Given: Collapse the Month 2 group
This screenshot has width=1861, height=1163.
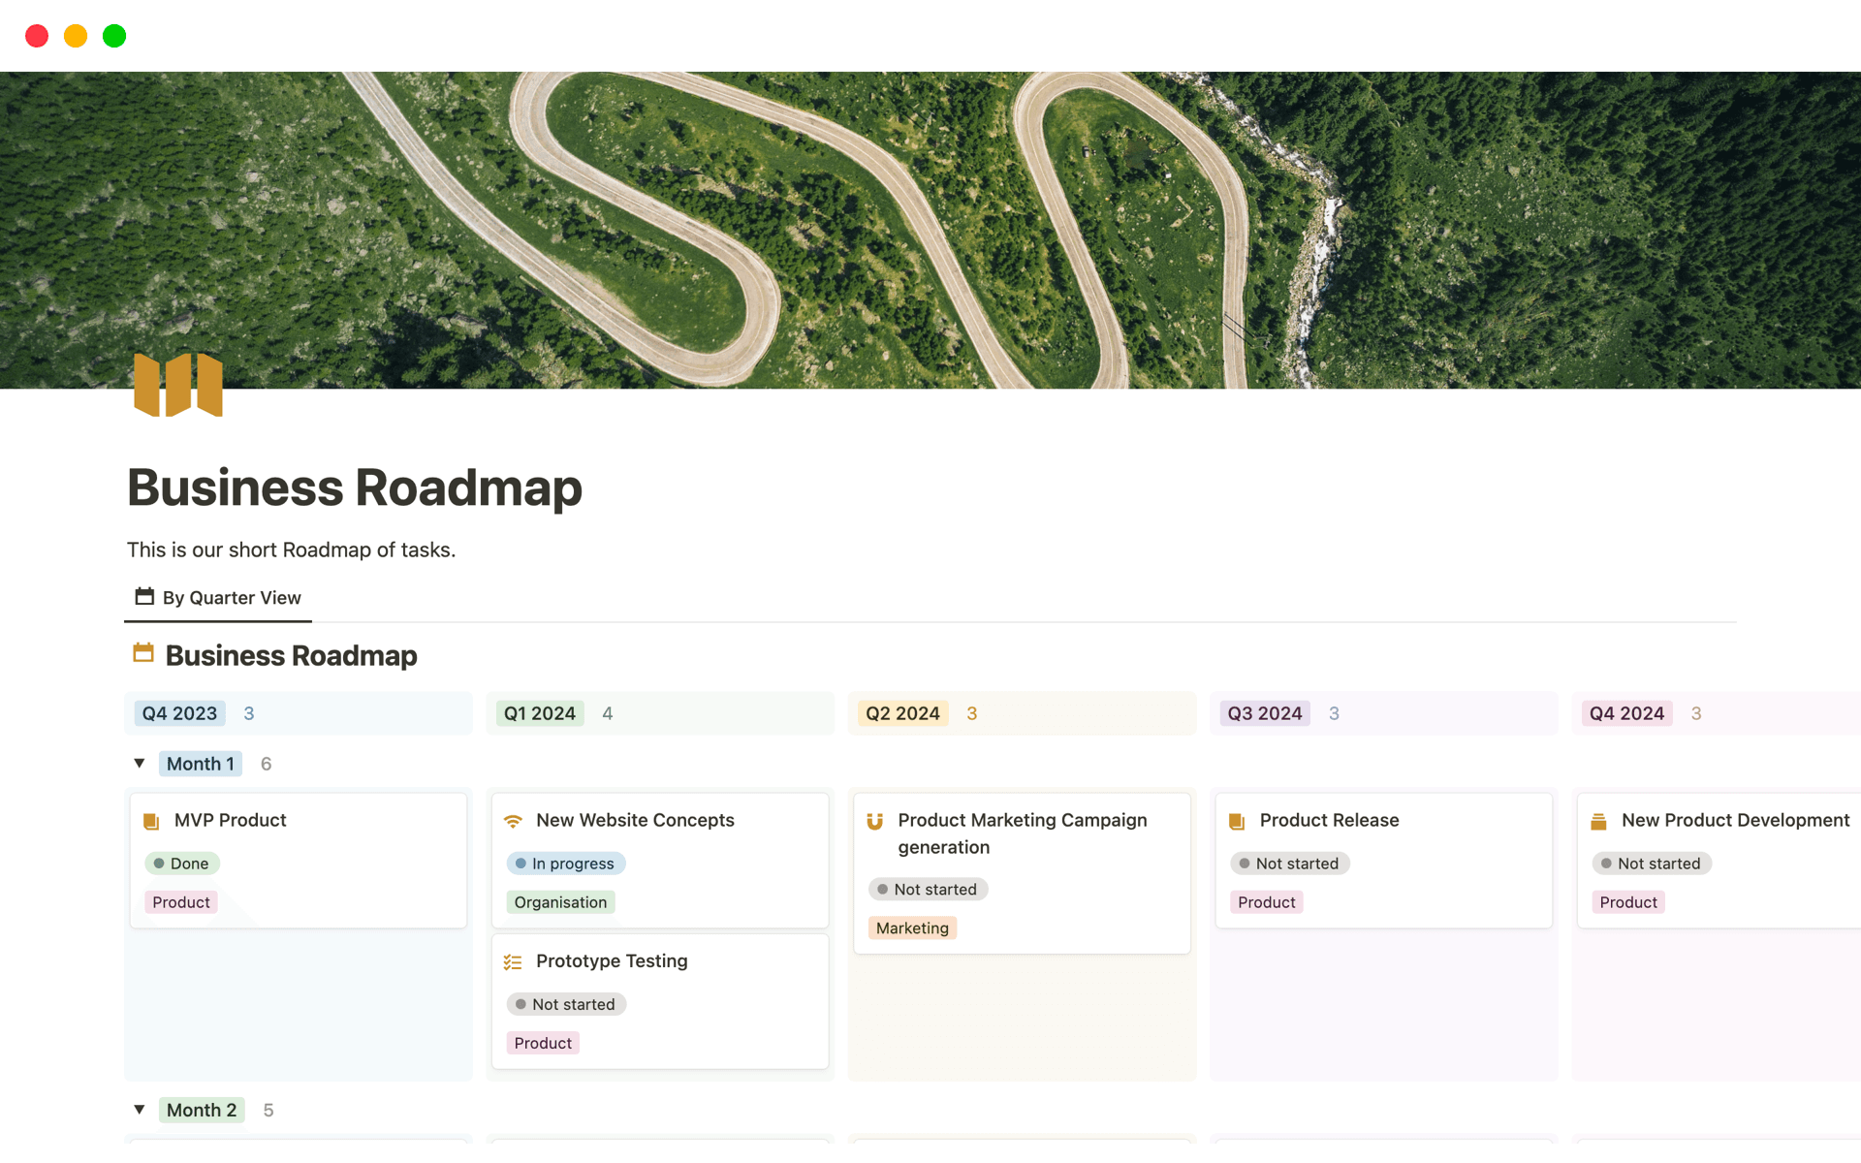Looking at the screenshot, I should (x=139, y=1109).
